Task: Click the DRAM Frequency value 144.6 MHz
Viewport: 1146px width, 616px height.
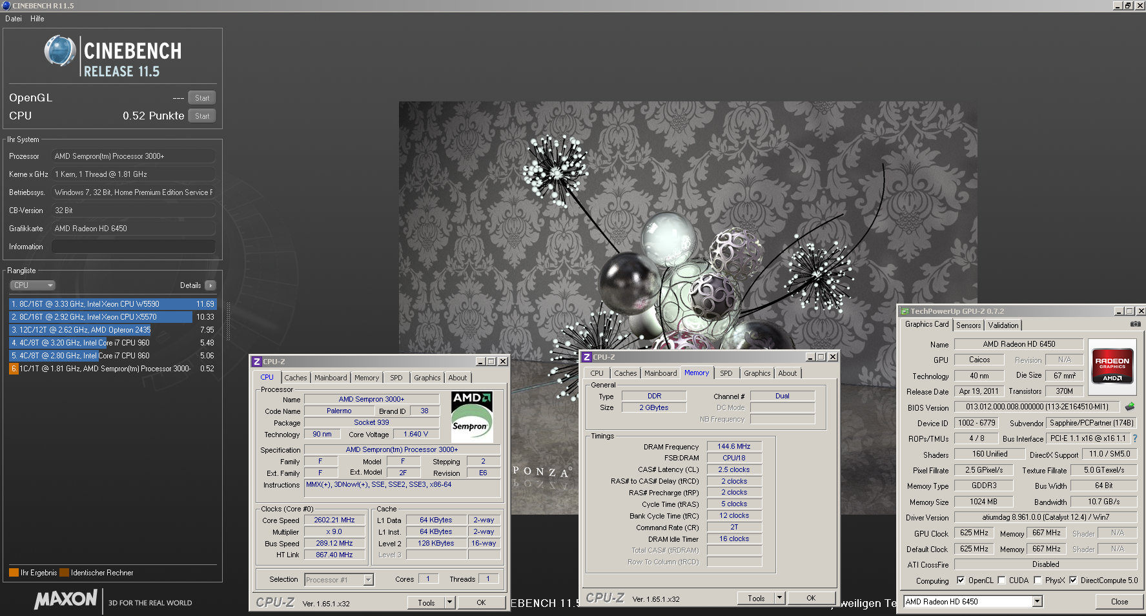Action: [734, 446]
